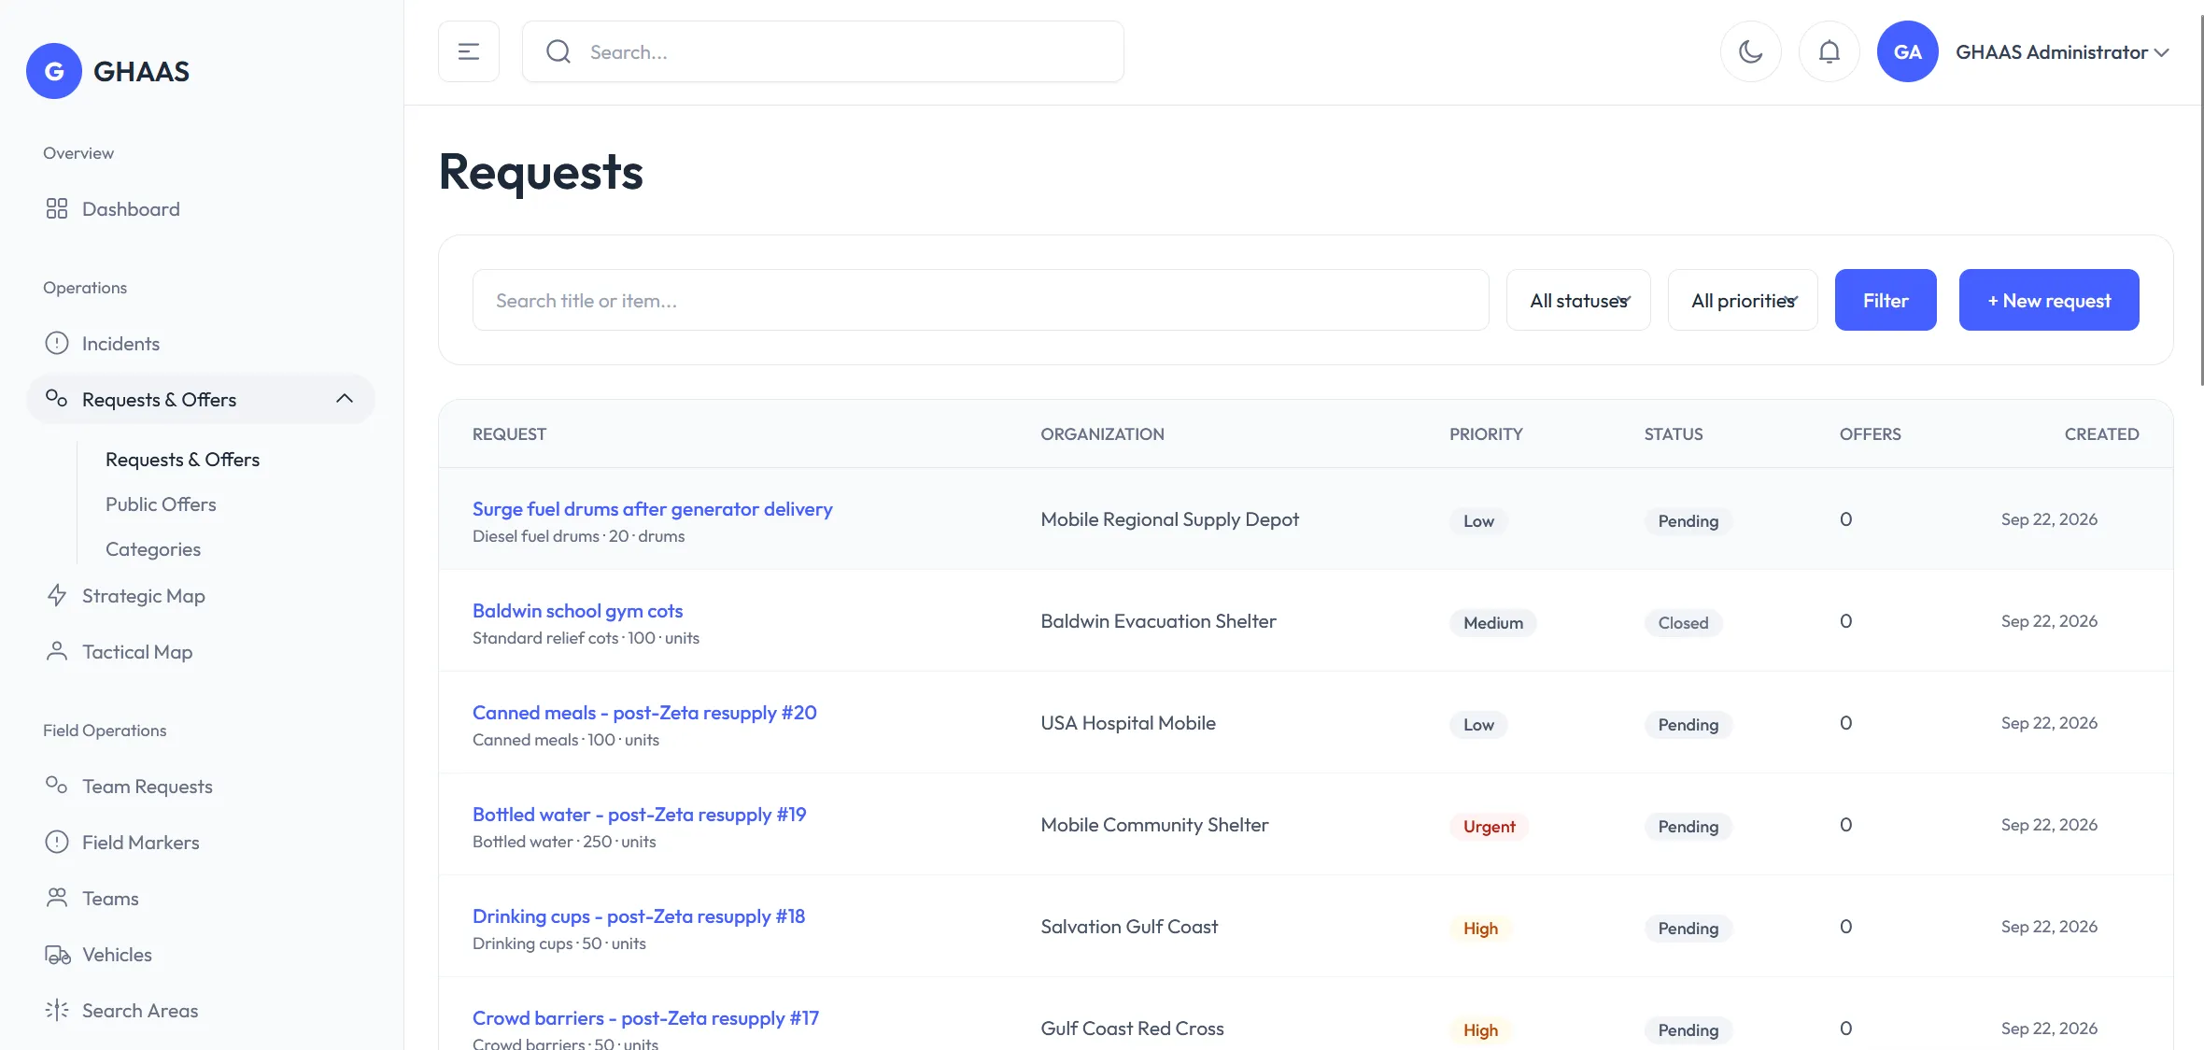
Task: Click Requests & Offers parent icon
Action: (57, 399)
